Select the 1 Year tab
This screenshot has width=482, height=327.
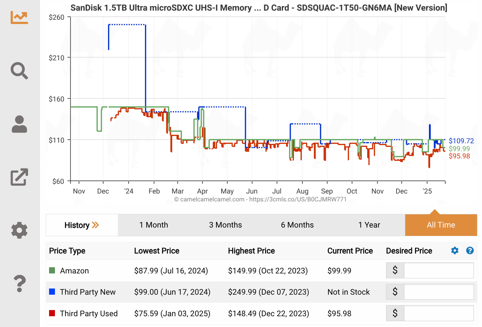[x=369, y=225]
